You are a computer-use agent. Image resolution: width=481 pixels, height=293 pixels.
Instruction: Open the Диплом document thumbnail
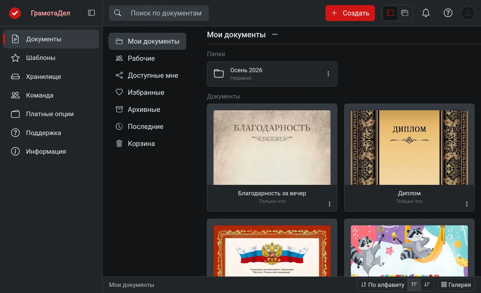tap(409, 147)
